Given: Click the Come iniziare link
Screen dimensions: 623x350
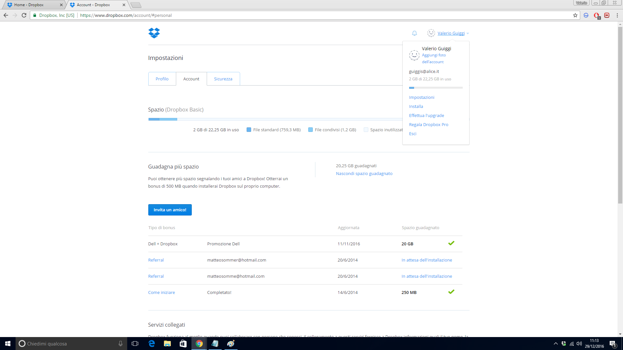Looking at the screenshot, I should 162,292.
